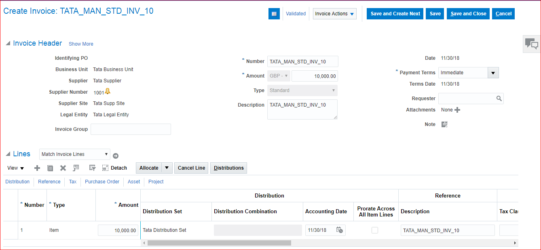
Task: Click the Query By Example filter icon
Action: [x=92, y=168]
